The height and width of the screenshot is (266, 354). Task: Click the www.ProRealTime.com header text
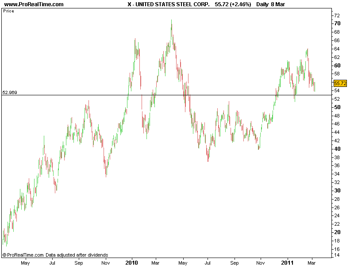click(34, 4)
